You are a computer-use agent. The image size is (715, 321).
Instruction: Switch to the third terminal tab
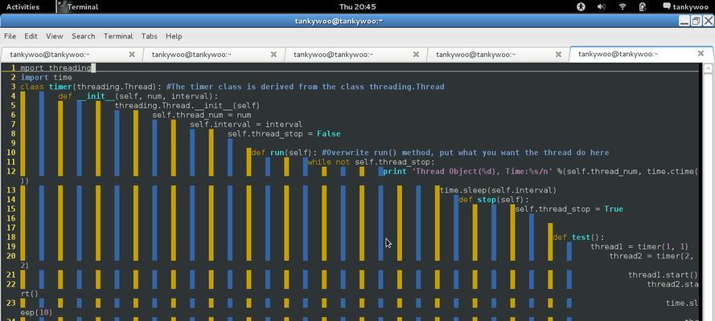(x=356, y=54)
